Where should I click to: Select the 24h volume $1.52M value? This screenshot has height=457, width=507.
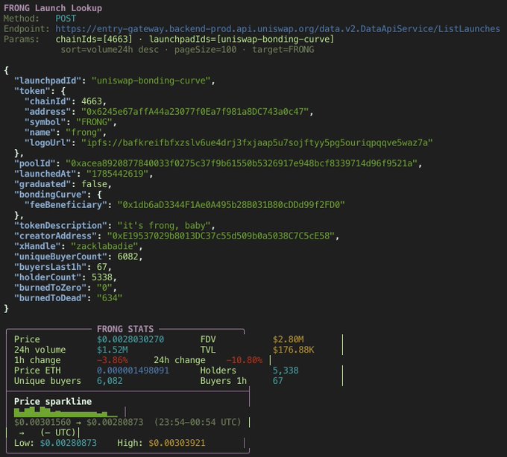[112, 350]
